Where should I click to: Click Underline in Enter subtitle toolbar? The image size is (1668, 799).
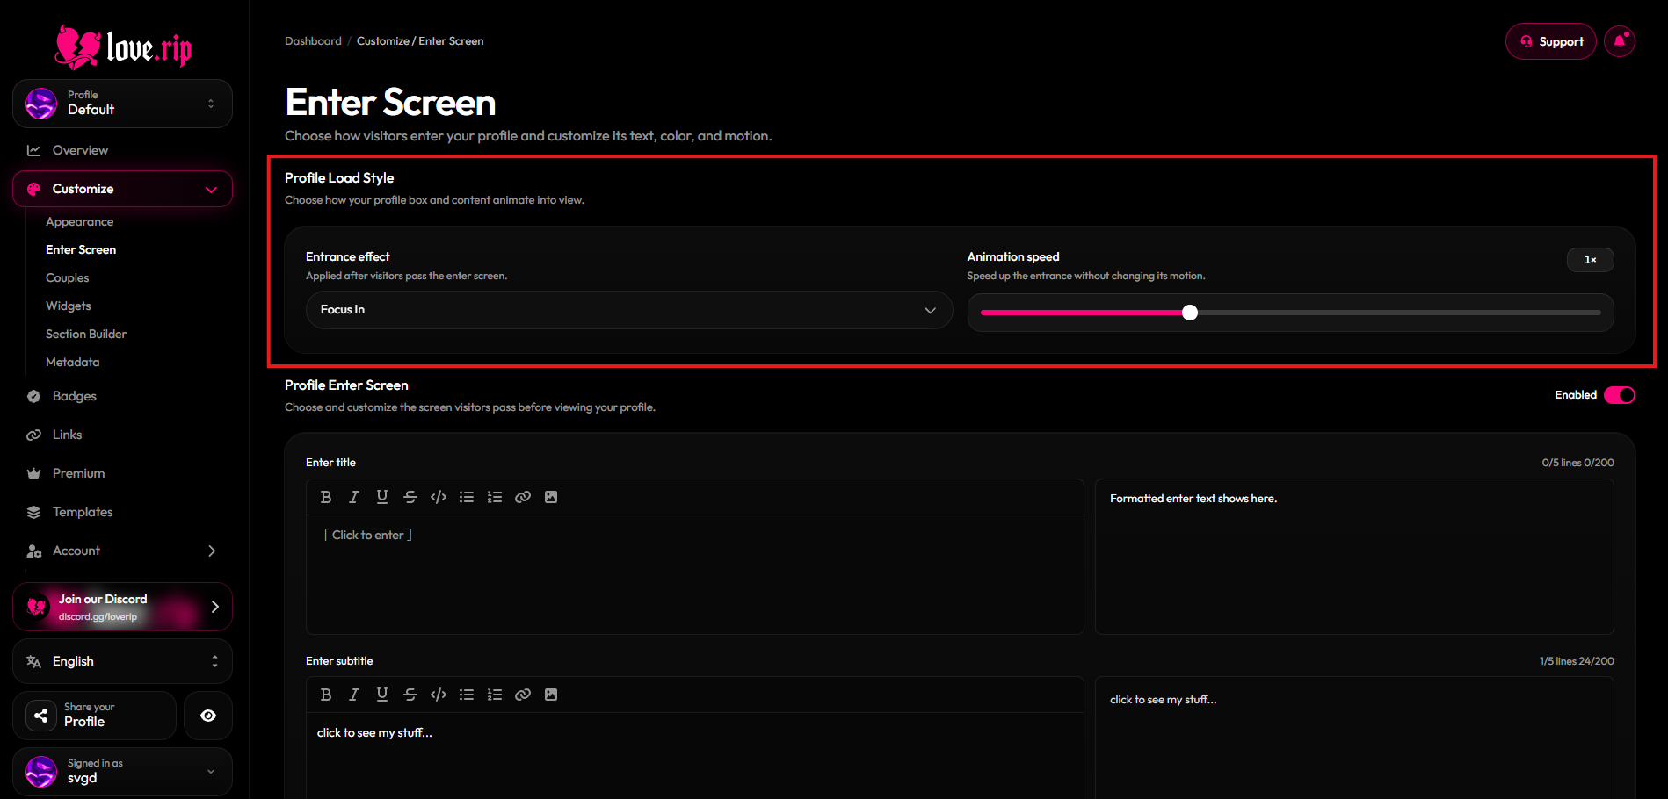click(382, 695)
